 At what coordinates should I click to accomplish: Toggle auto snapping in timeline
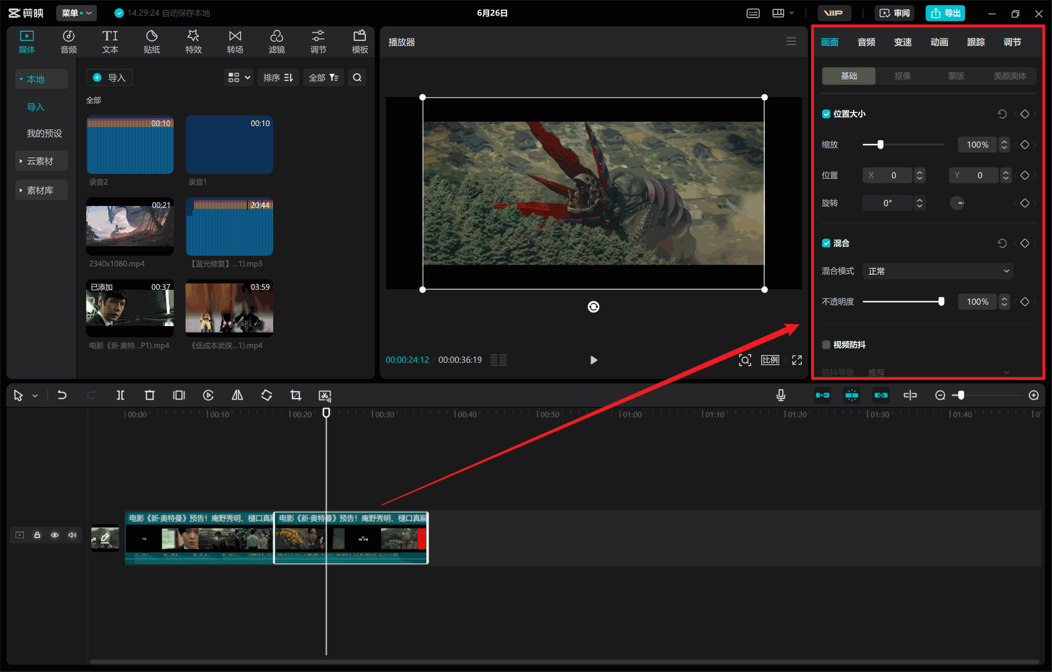point(851,395)
